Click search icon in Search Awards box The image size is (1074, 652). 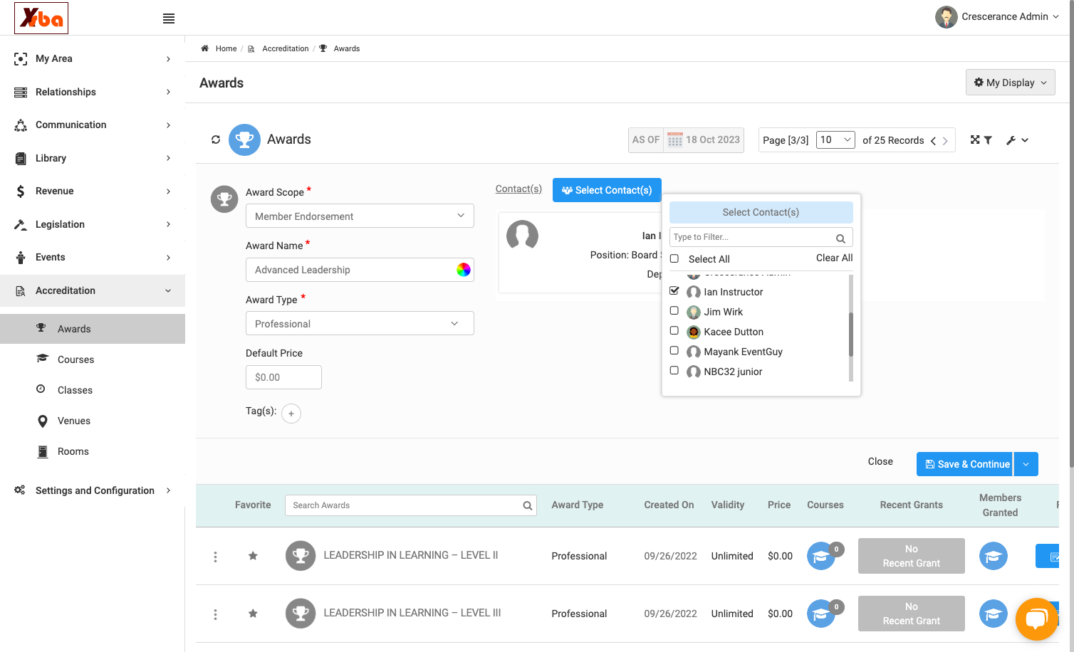528,506
